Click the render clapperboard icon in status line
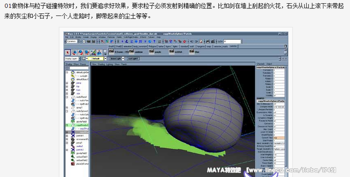This screenshot has width=350, height=177. tap(208, 42)
